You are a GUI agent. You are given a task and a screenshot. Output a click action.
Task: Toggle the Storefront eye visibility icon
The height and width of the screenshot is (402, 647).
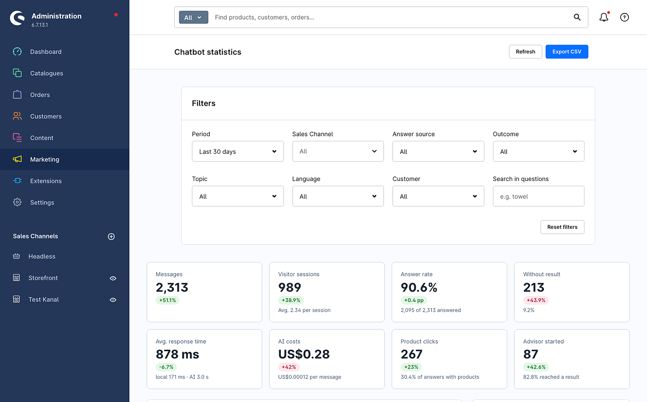tap(113, 278)
